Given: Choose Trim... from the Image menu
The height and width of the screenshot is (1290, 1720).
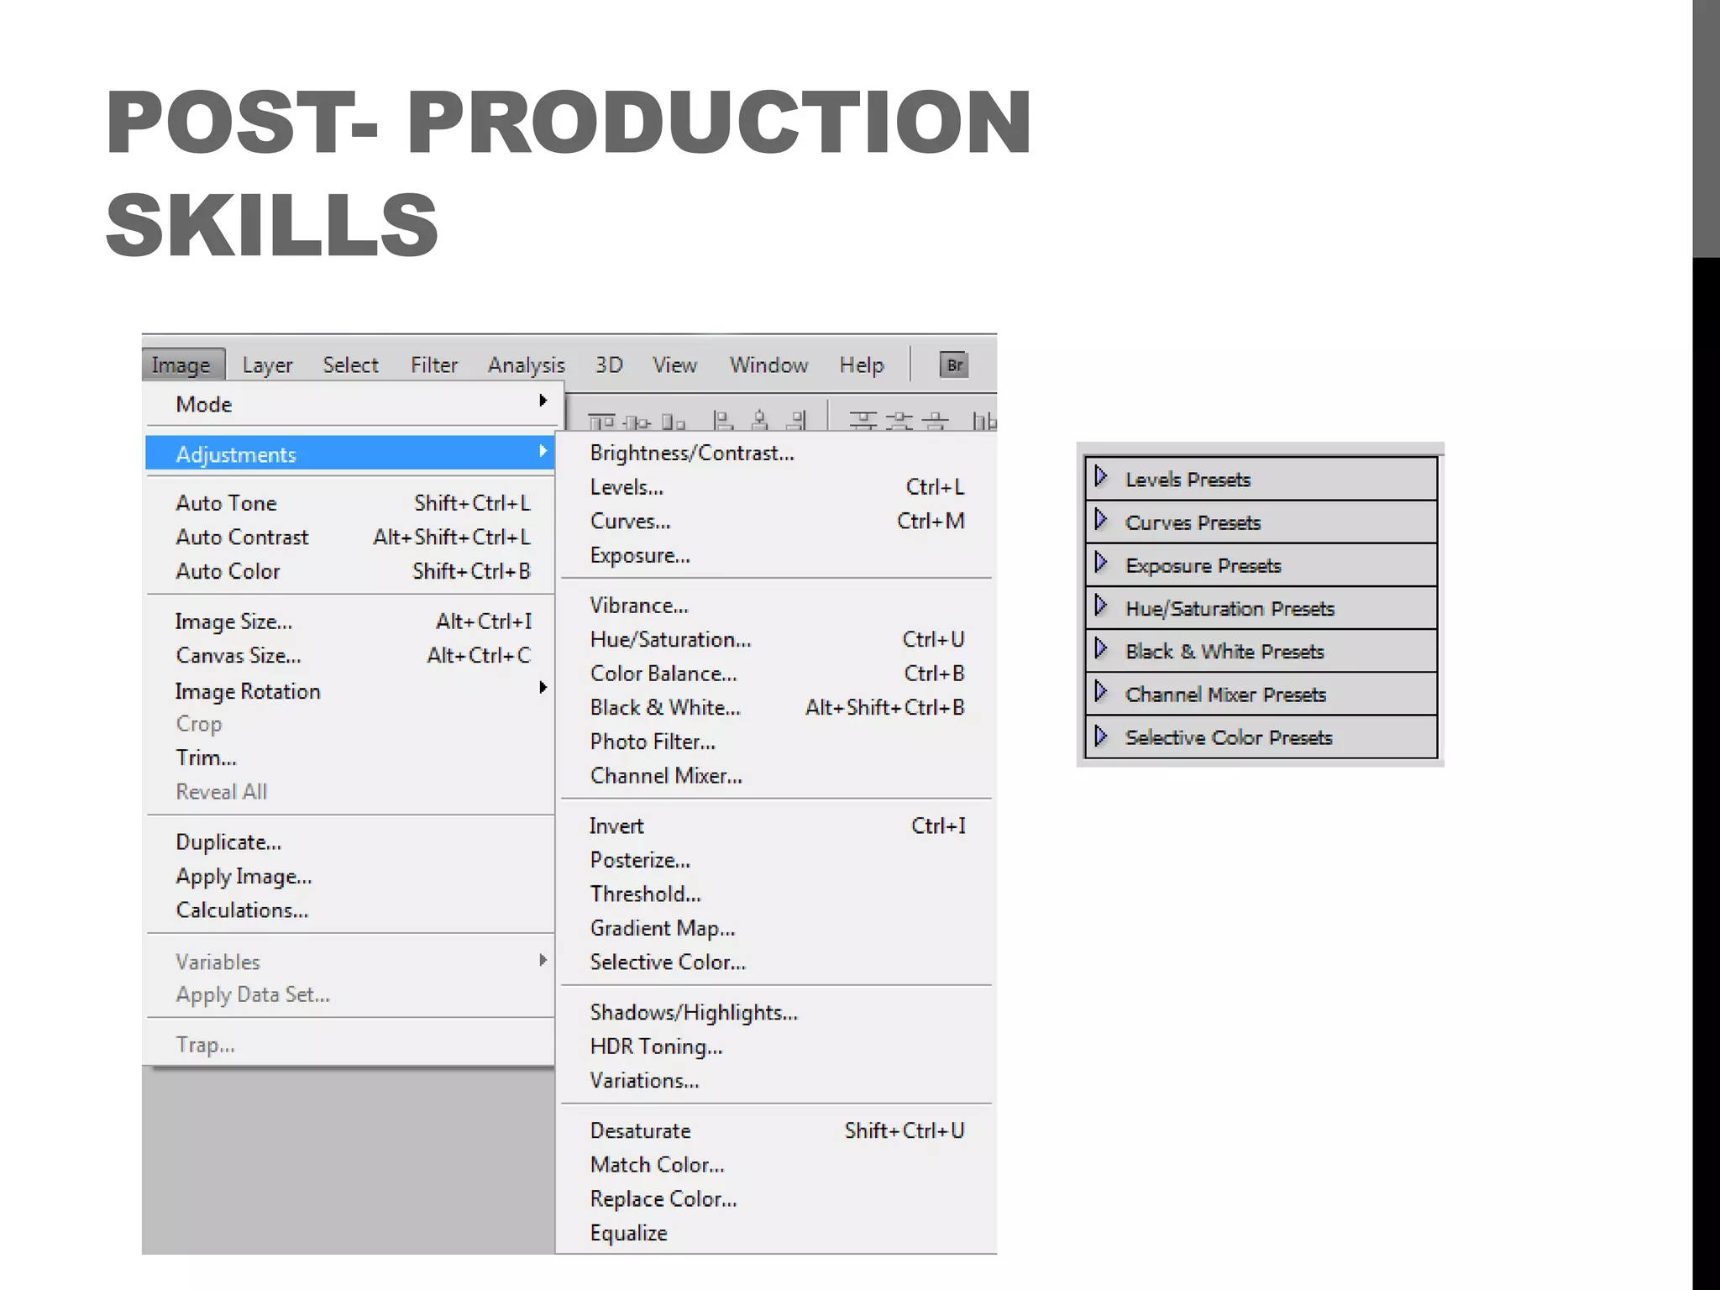Looking at the screenshot, I should pos(350,758).
